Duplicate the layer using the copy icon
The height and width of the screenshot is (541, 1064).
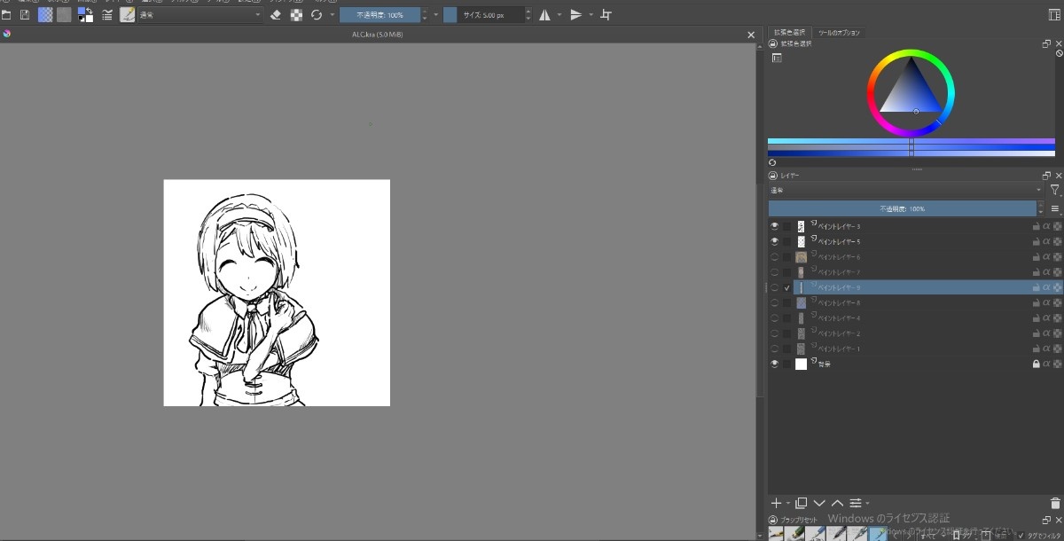coord(802,503)
